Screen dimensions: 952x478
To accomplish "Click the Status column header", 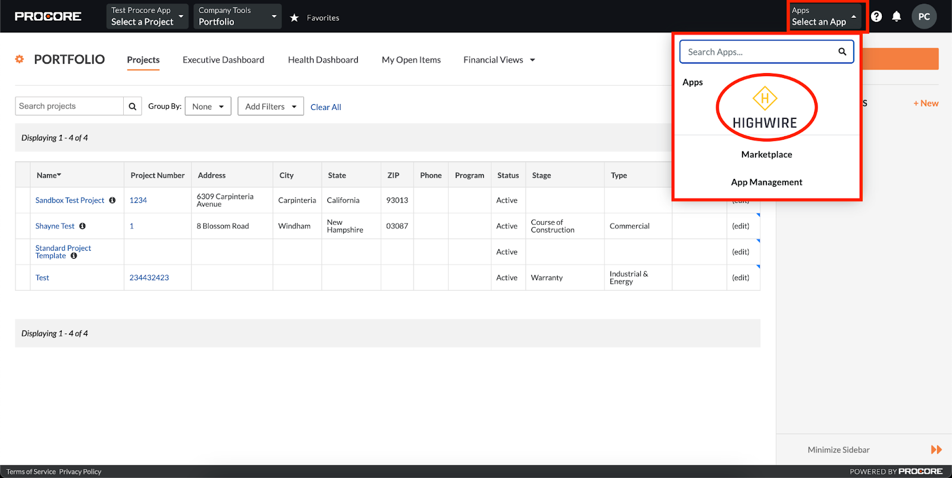I will pos(508,175).
